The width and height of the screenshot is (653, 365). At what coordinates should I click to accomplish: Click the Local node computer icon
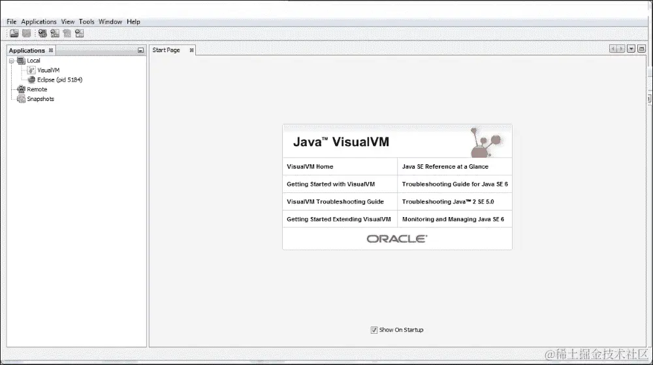pos(21,61)
